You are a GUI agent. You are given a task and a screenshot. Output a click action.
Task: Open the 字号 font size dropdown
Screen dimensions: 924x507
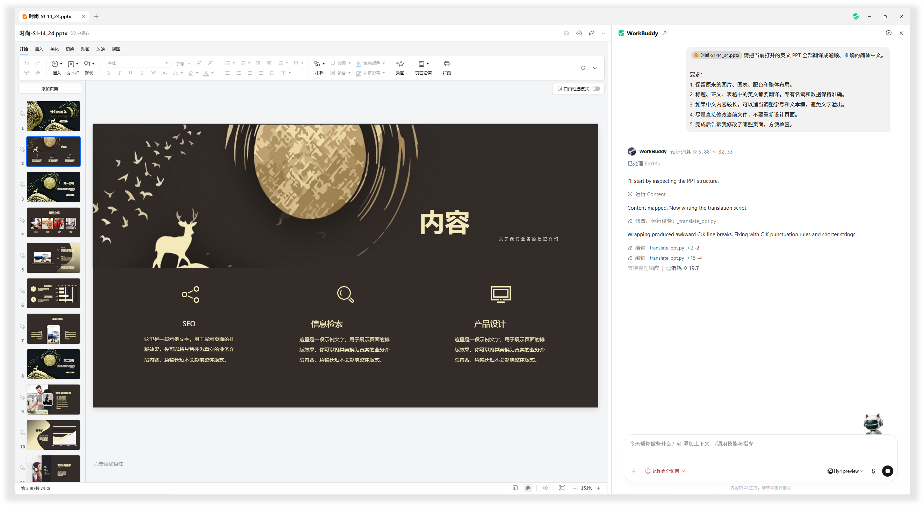tap(183, 64)
